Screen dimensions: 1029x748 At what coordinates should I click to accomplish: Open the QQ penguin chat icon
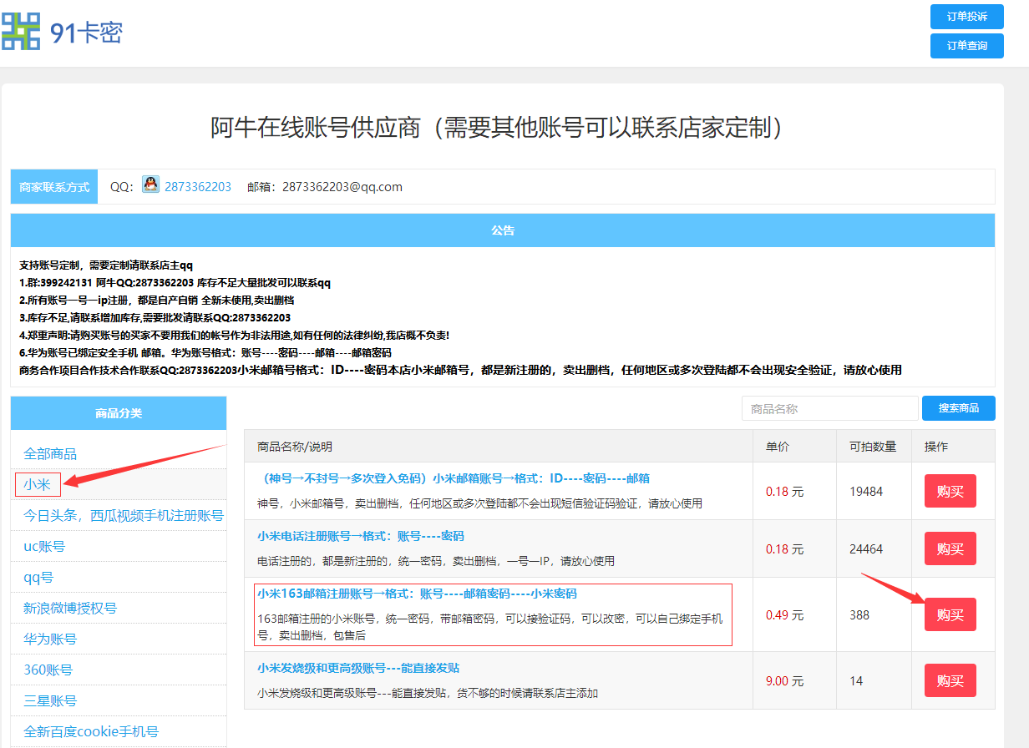click(x=150, y=184)
